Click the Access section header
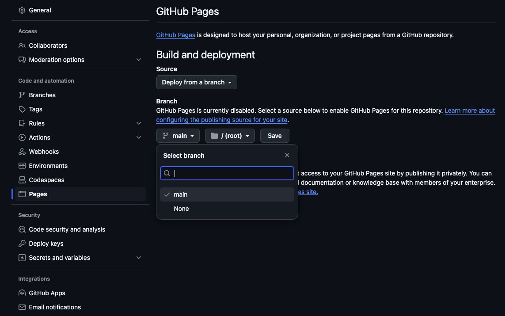505x316 pixels. click(x=28, y=31)
